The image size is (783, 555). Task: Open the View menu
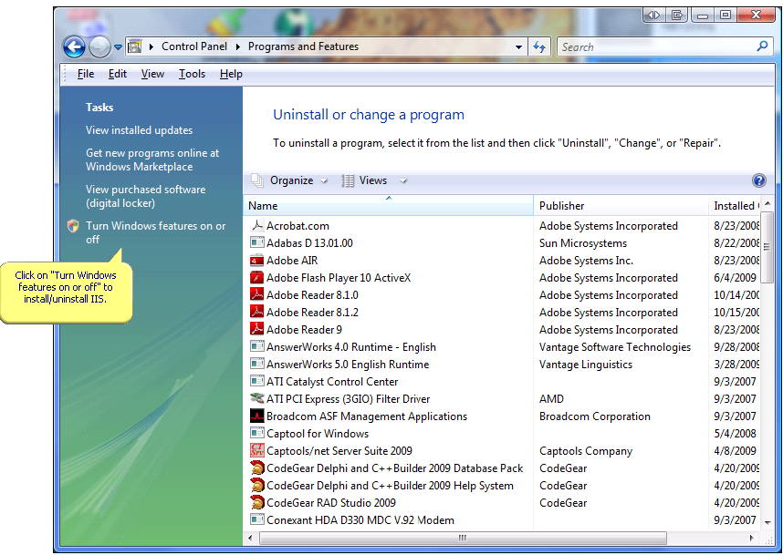[151, 74]
